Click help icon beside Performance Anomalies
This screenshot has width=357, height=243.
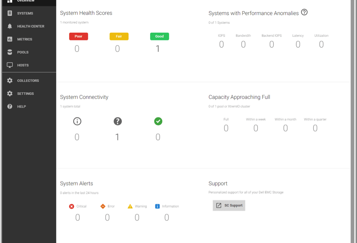pyautogui.click(x=304, y=12)
